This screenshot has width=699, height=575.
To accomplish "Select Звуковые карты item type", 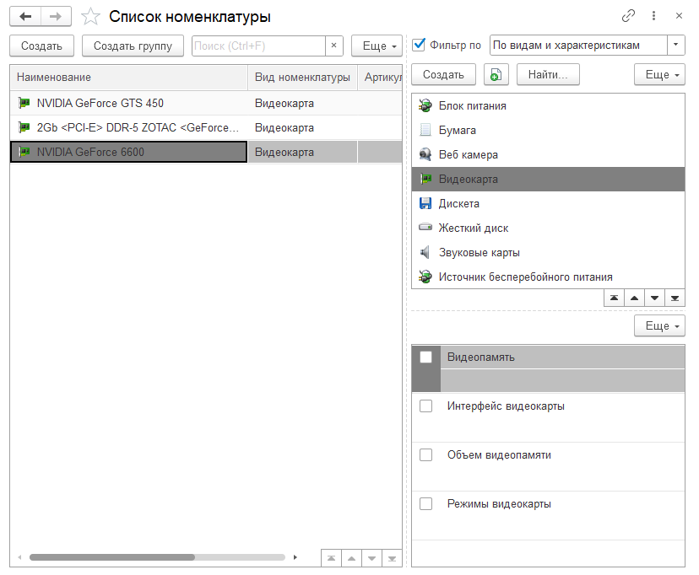I will (x=479, y=253).
